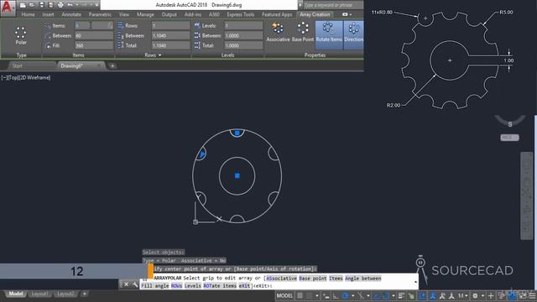Click the Levels count field
This screenshot has height=302, width=537.
pyautogui.click(x=243, y=26)
